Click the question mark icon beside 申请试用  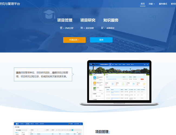(79, 40)
